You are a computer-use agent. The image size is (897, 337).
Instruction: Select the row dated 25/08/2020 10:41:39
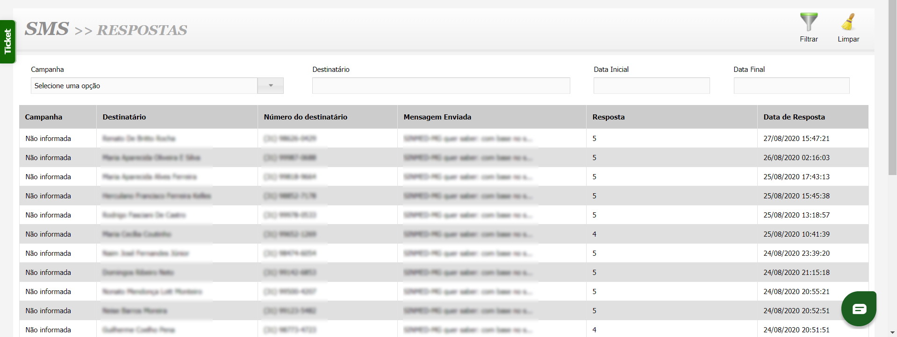[x=796, y=234]
